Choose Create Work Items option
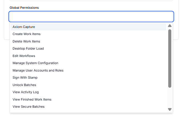Image resolution: width=182 pixels, height=117 pixels. 88,34
